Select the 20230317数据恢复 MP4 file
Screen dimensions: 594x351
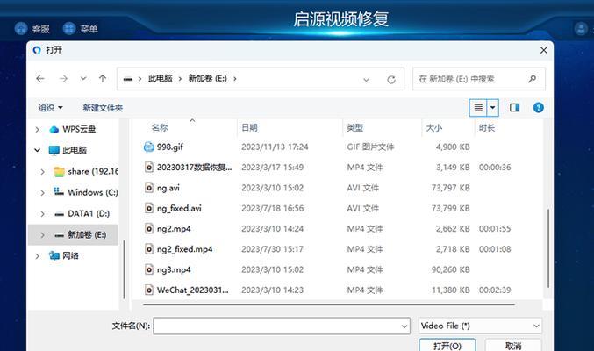point(194,167)
